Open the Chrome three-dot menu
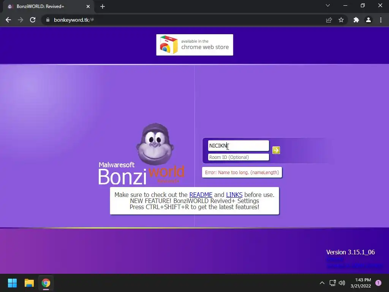 381,20
